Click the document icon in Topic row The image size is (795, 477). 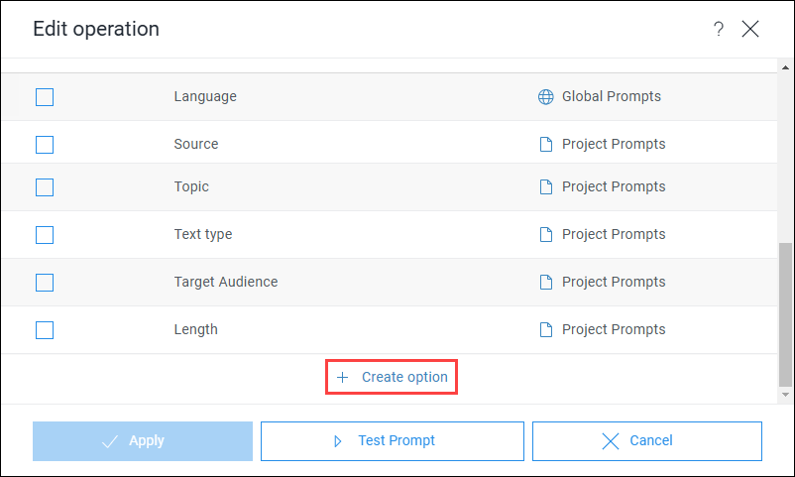tap(546, 187)
